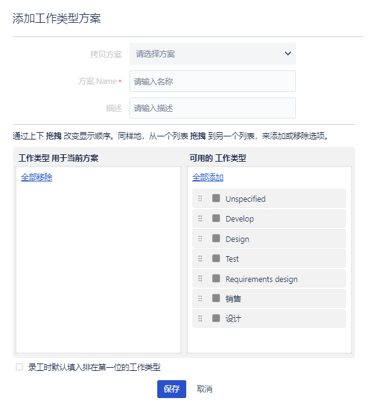Click the gray square icon for Requirements design
Viewport: 386px width, 403px height.
(x=216, y=278)
